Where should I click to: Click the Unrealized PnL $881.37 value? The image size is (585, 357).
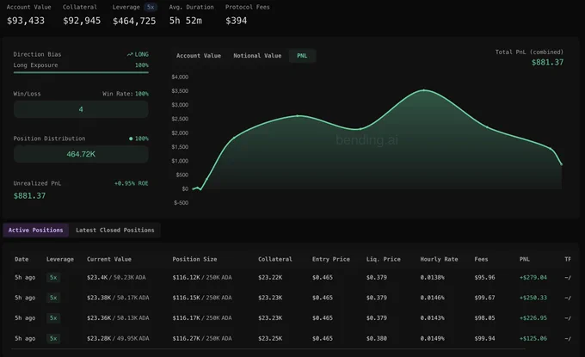pos(29,196)
